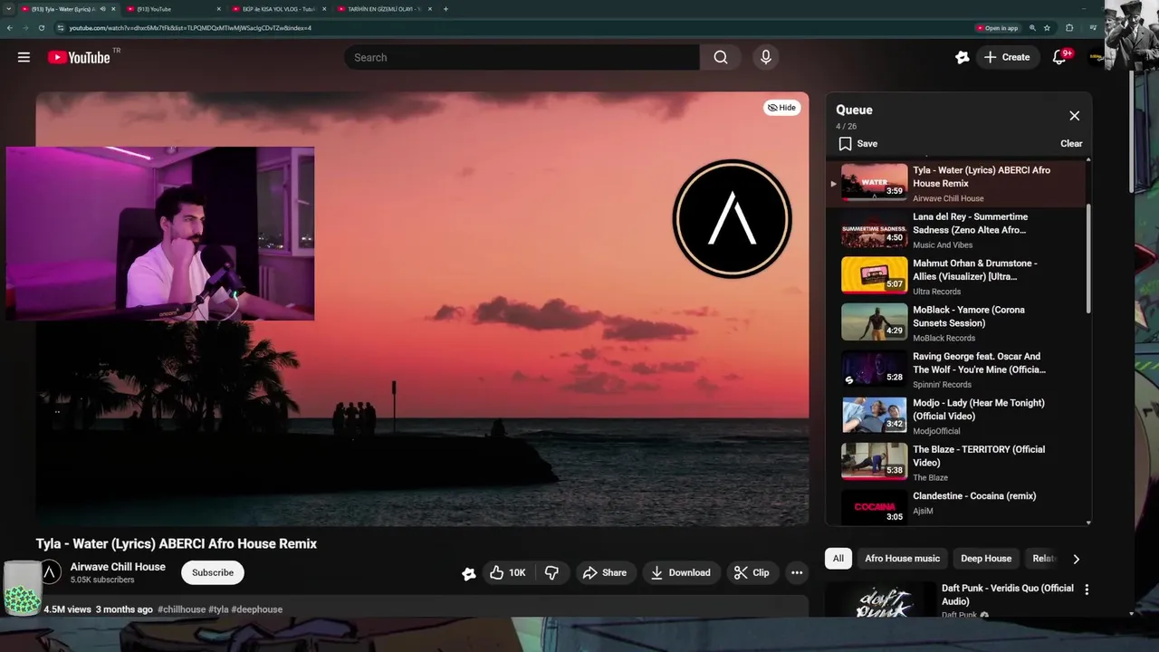
Task: Bookmark this page with the star
Action: (x=1047, y=28)
